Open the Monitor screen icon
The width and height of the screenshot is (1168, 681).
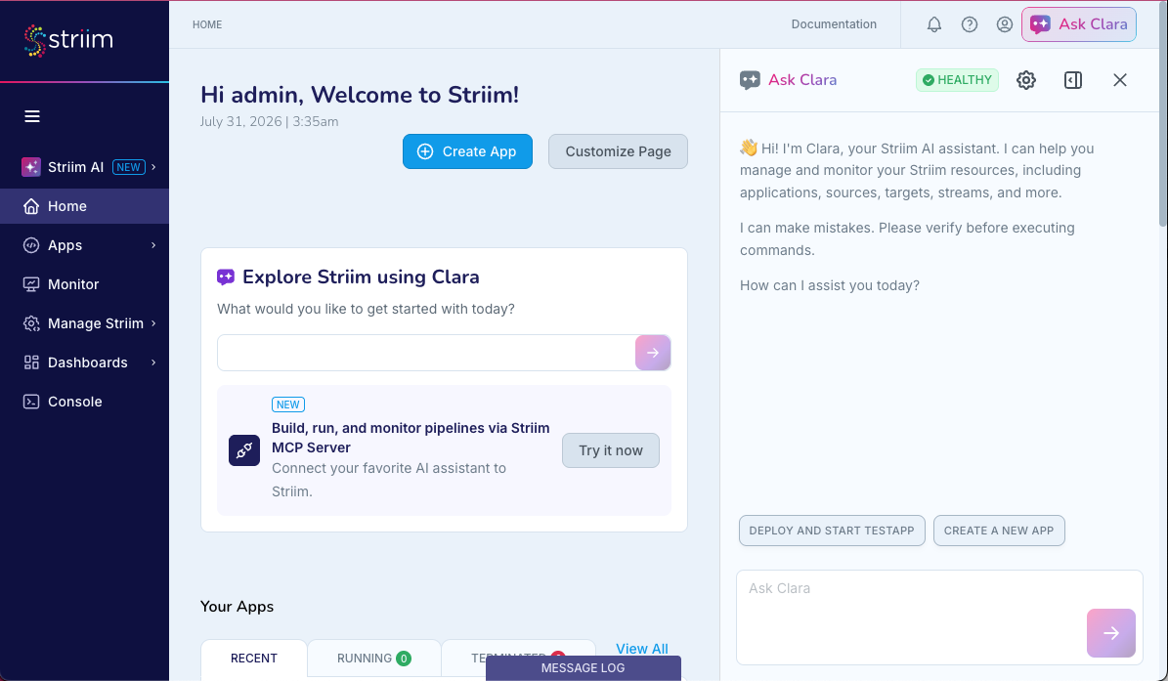pyautogui.click(x=31, y=284)
